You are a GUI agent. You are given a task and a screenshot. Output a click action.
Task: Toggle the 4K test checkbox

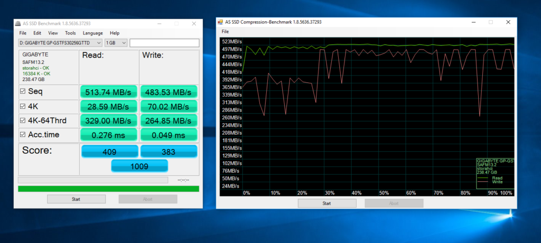pyautogui.click(x=22, y=106)
